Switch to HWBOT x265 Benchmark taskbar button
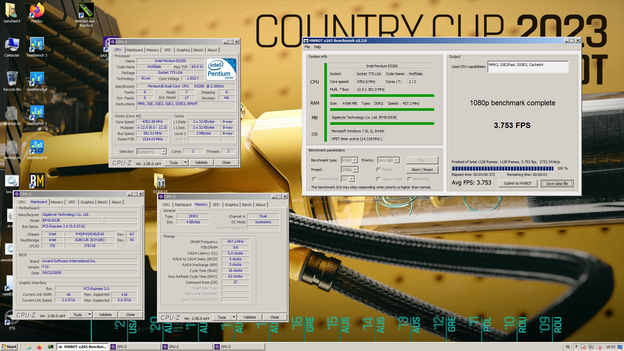Viewport: 624px width, 351px height. pyautogui.click(x=83, y=347)
